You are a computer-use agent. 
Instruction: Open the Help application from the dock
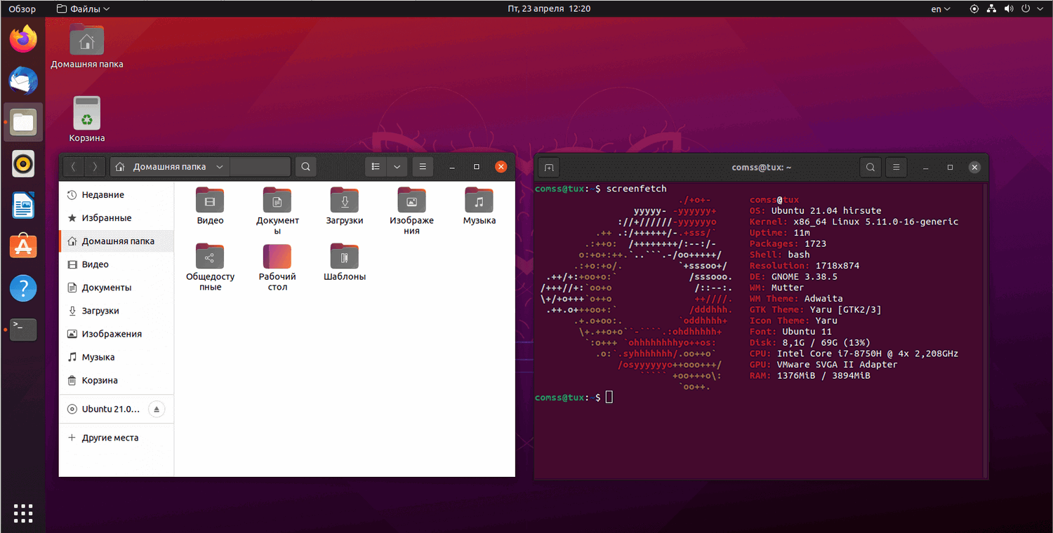click(x=23, y=288)
